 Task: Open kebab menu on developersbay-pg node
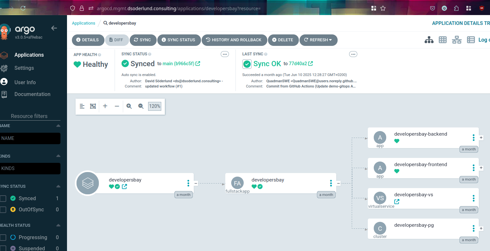point(474,228)
